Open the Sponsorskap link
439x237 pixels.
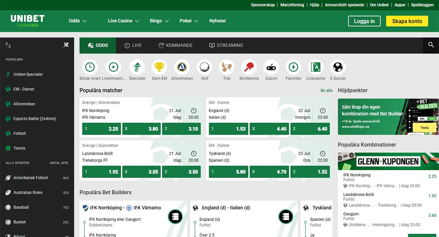tap(263, 5)
